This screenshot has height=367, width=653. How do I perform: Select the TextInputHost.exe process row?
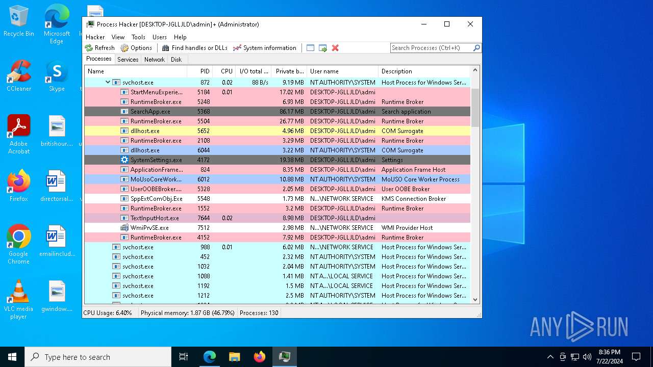[x=277, y=218]
